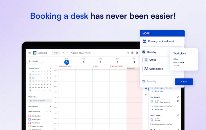Select Remote work in Workplace menu
Image resolution: width=206 pixels, height=130 pixels.
(178, 62)
